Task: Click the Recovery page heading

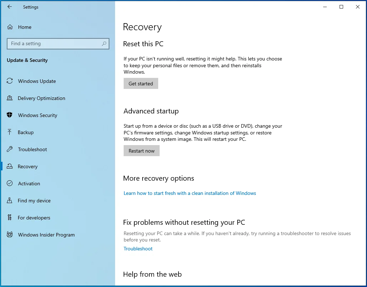Action: (x=142, y=27)
